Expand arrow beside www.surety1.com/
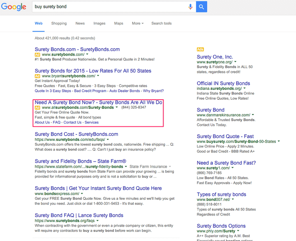 tap(233, 168)
